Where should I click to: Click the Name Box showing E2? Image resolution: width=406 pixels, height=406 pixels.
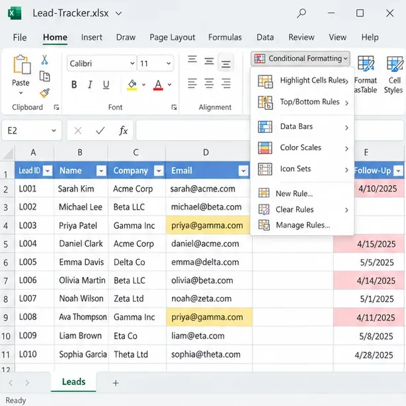click(32, 130)
